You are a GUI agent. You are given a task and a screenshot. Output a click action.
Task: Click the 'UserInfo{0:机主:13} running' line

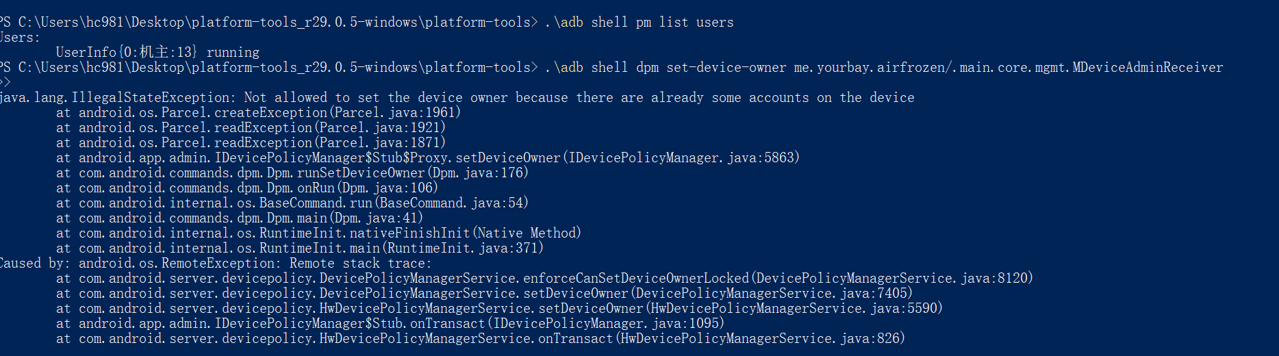click(x=157, y=53)
